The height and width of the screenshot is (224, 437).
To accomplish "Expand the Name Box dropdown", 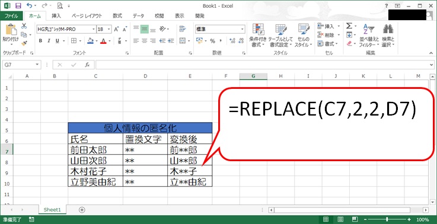I will (x=37, y=65).
